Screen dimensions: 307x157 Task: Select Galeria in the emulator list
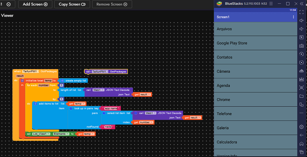(256, 128)
